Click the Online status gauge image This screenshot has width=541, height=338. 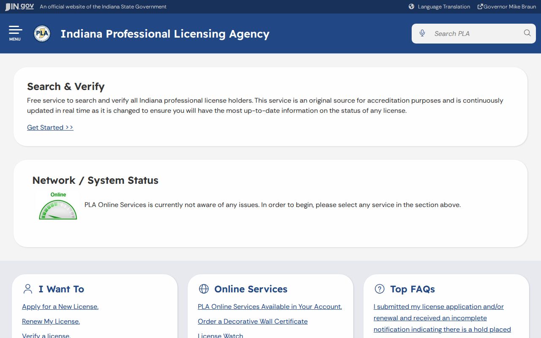[58, 206]
